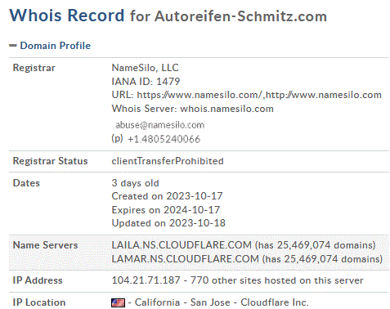Click the Expires on 2024-10-17 date
390x309 pixels.
(x=166, y=210)
